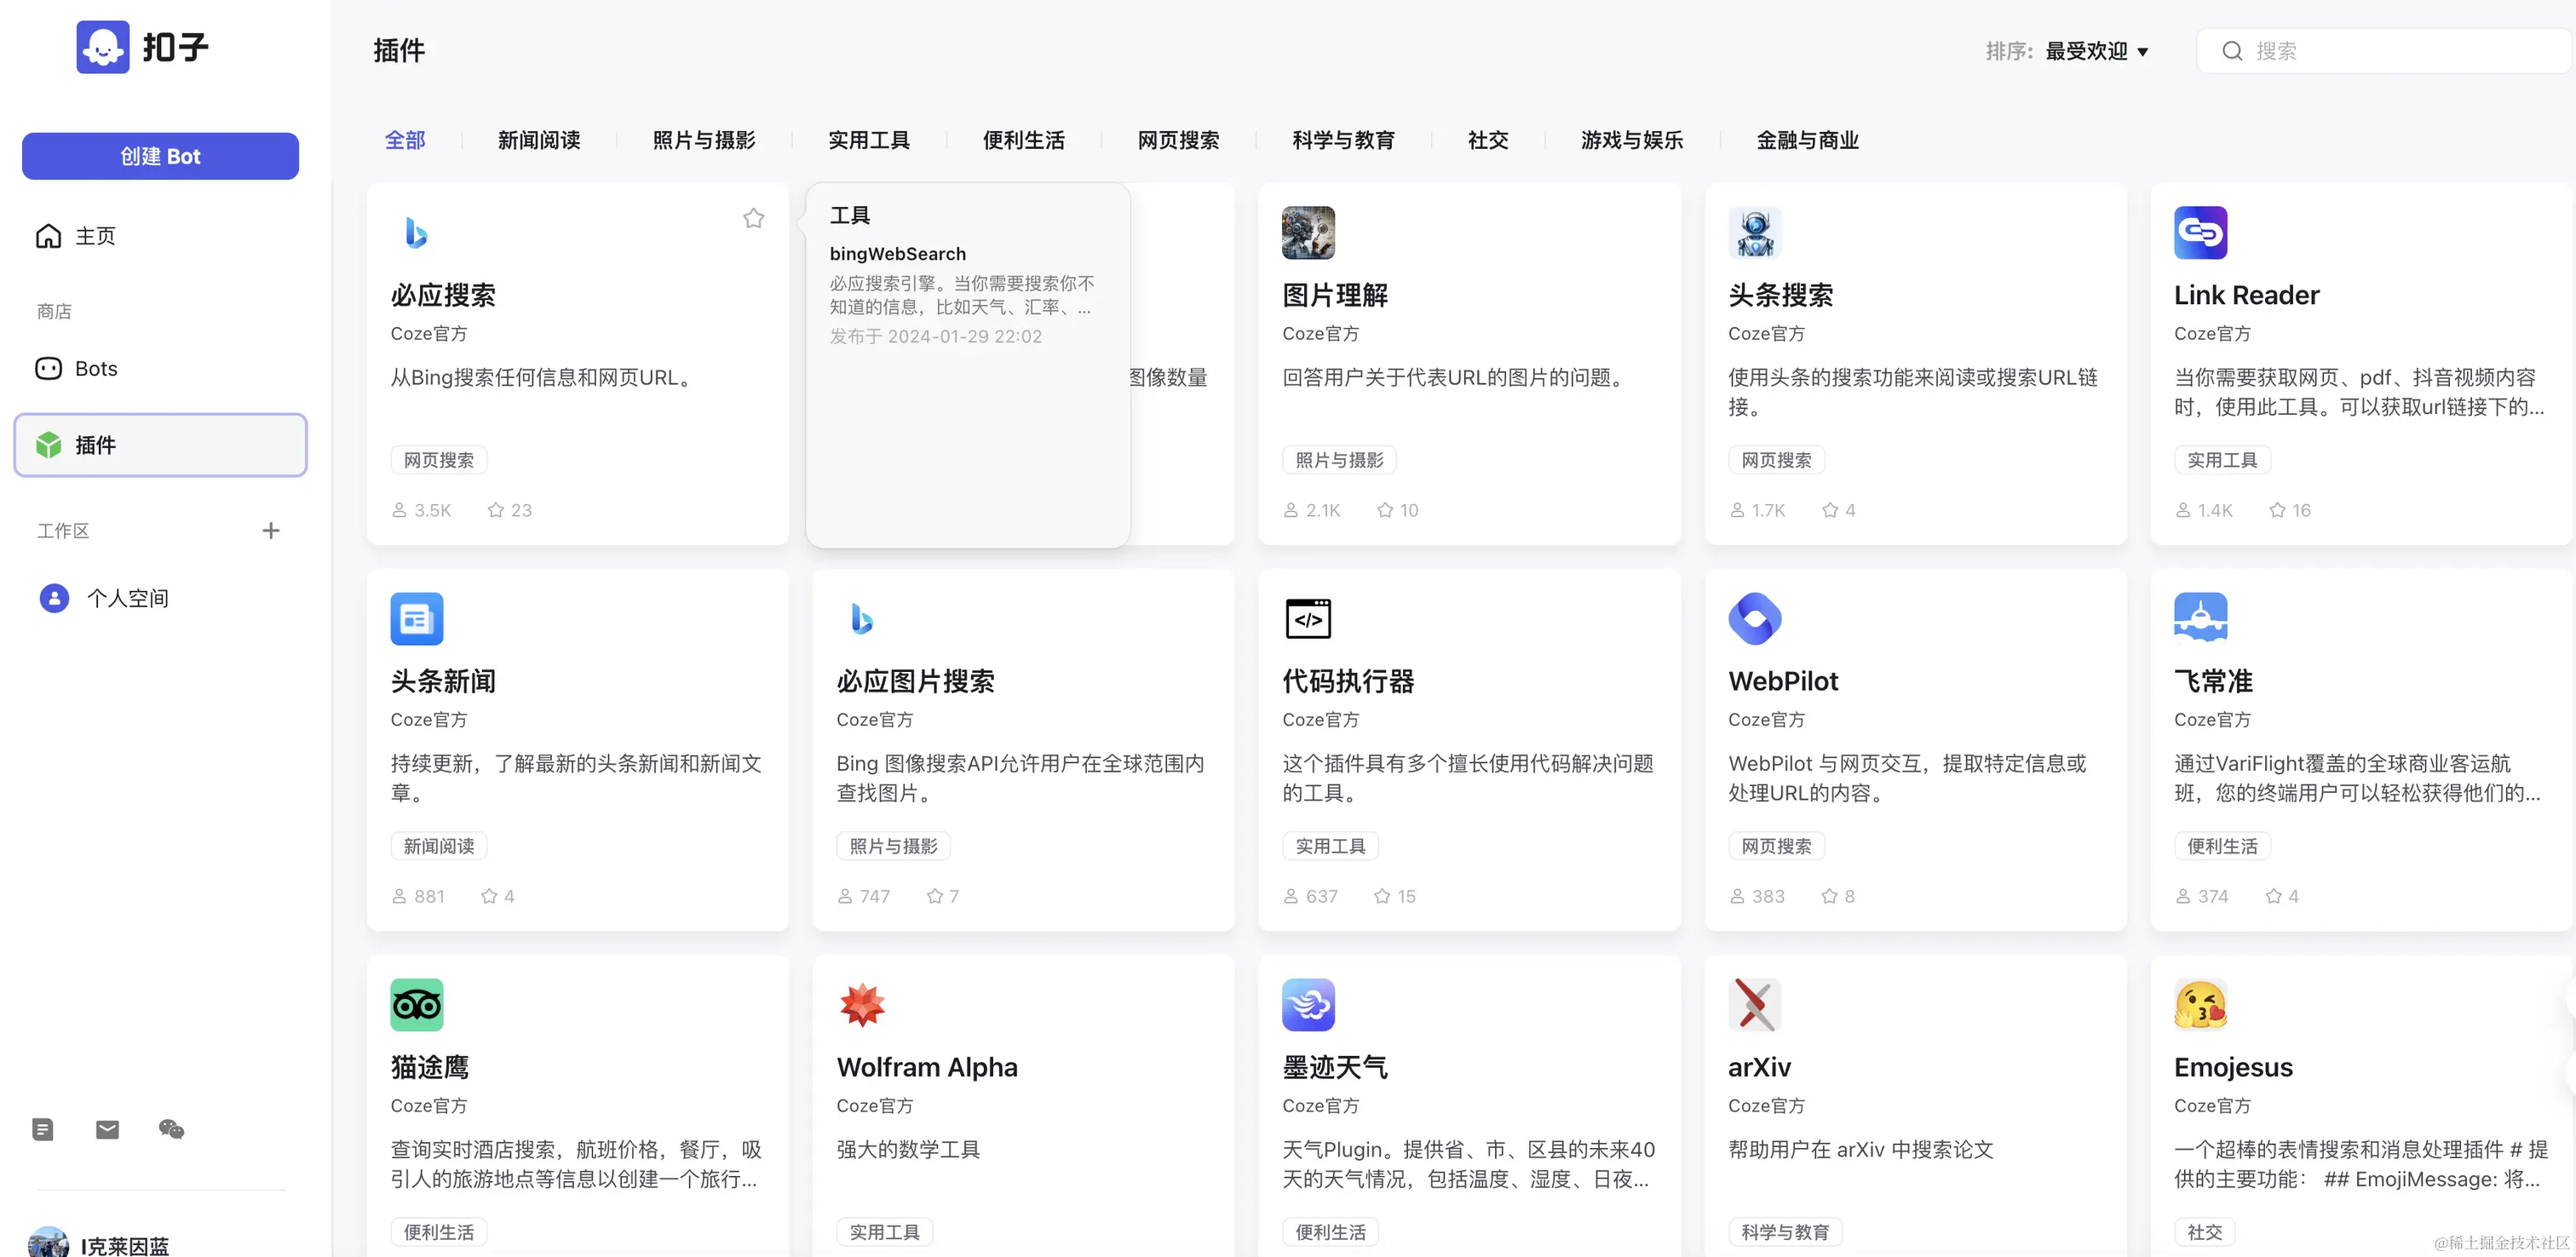This screenshot has width=2576, height=1257.
Task: Click 网页搜索 tag on 必应搜索 card
Action: tap(439, 460)
